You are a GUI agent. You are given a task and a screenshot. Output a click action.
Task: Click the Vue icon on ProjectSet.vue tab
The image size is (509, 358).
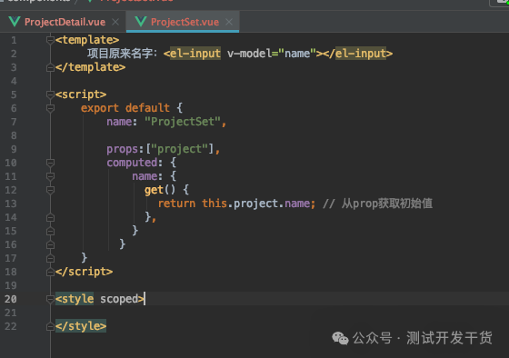pos(141,22)
